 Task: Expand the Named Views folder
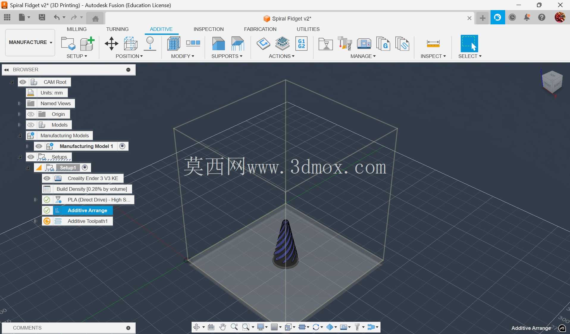(x=19, y=104)
